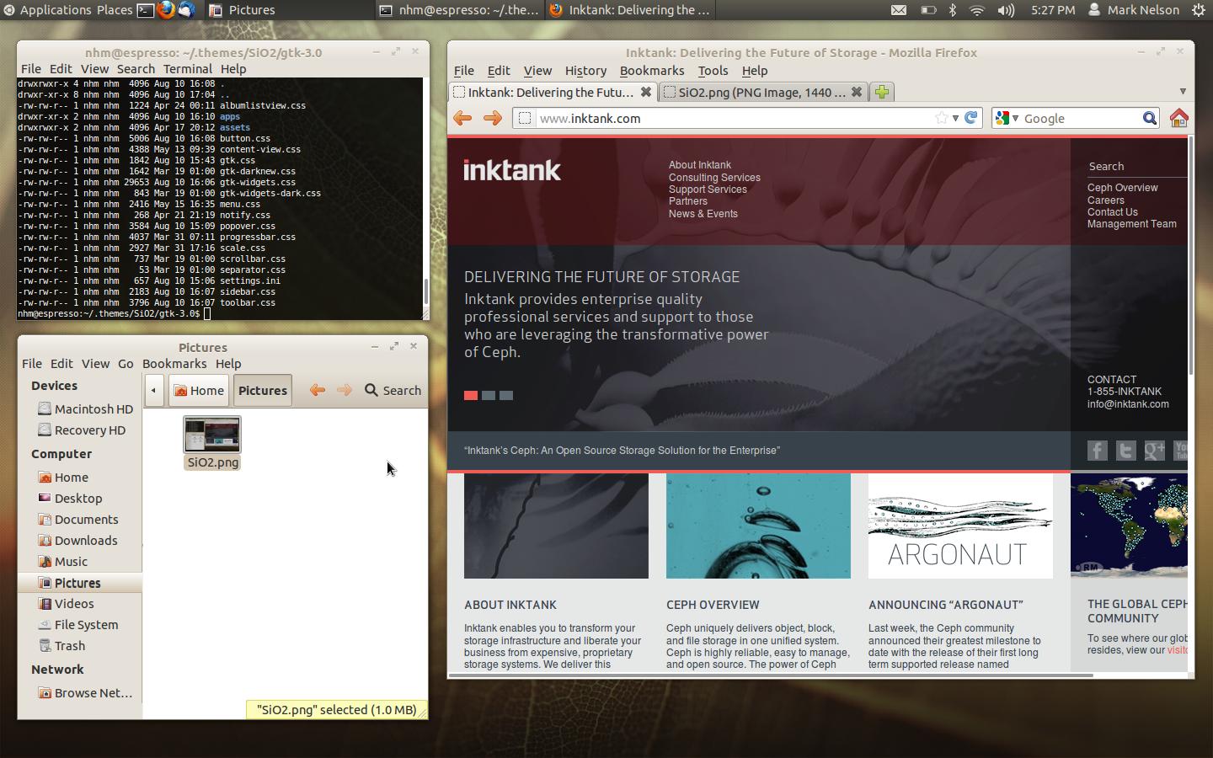The width and height of the screenshot is (1213, 758).
Task: Open Firefox's Bookmarks menu
Action: tap(652, 71)
